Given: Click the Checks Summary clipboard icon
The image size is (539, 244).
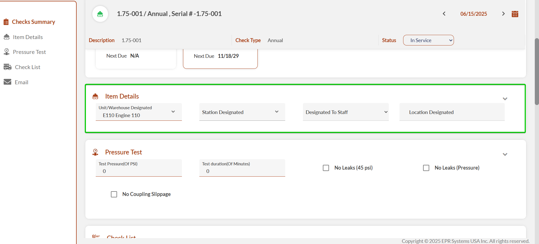Looking at the screenshot, I should point(6,22).
